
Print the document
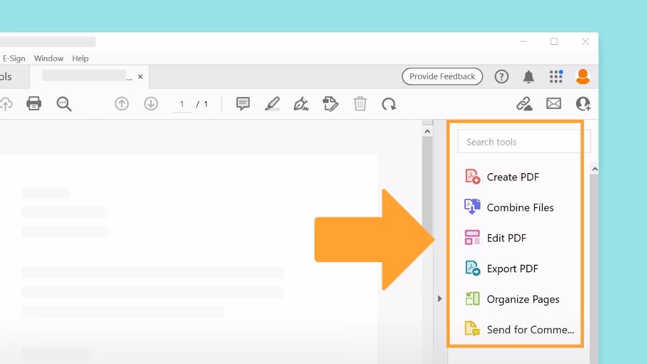pos(34,104)
